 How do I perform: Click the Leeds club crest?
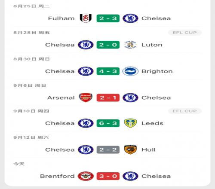130,123
